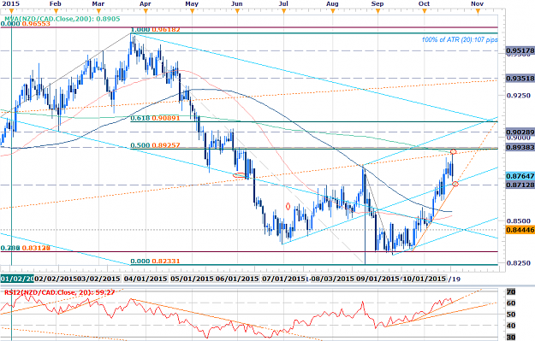
Task: Click the 0.95178 price tag
Action: 520,50
